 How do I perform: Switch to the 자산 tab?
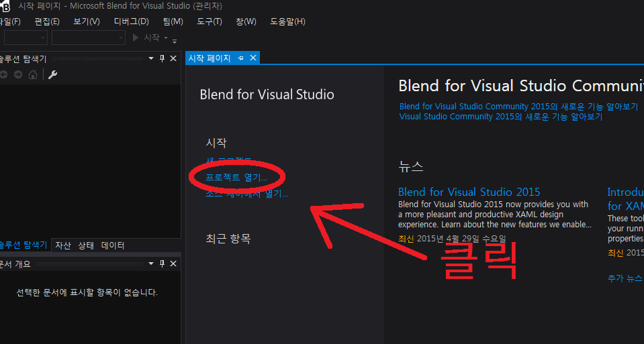(x=63, y=245)
